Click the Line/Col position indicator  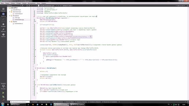(181, 6)
